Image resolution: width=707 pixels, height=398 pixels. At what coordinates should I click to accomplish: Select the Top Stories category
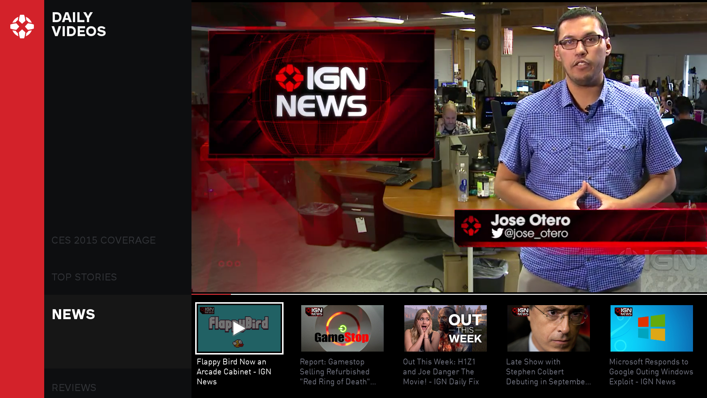[x=84, y=277]
